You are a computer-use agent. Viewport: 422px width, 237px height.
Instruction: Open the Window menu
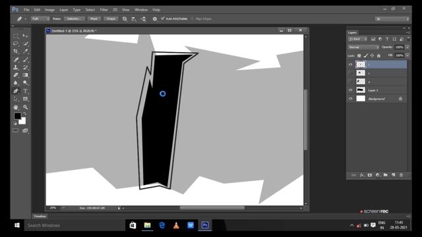tap(141, 10)
